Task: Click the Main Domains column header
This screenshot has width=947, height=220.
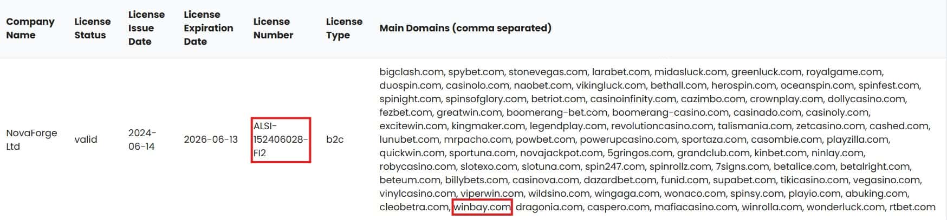Action: 465,28
